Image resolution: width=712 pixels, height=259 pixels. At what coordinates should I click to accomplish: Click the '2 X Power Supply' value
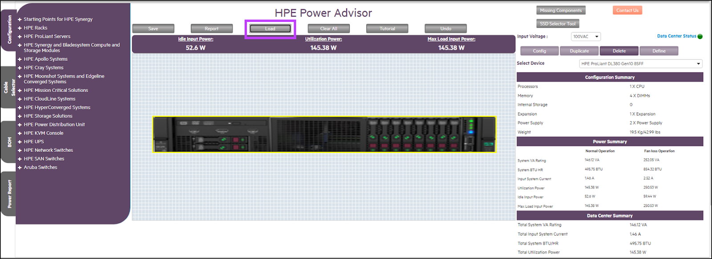click(646, 123)
